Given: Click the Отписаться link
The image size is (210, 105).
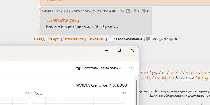Looking at the screenshot, I should coord(73,39).
